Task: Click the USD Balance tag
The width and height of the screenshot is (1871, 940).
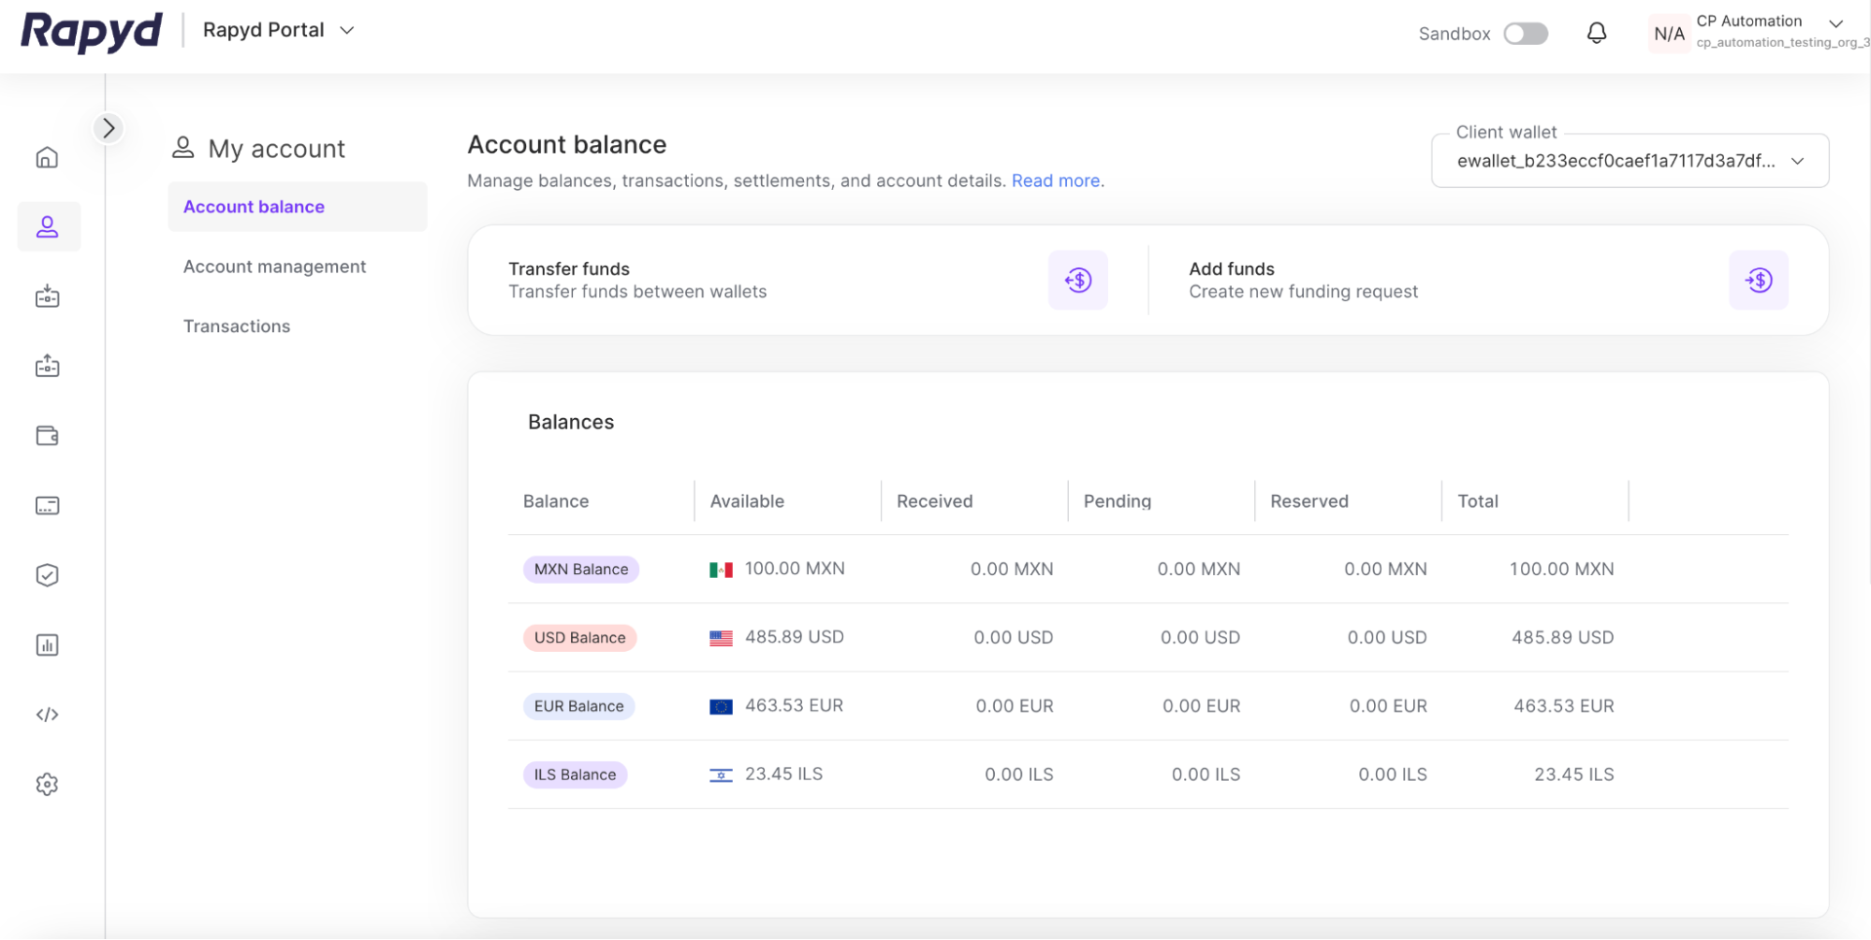Action: tap(579, 638)
